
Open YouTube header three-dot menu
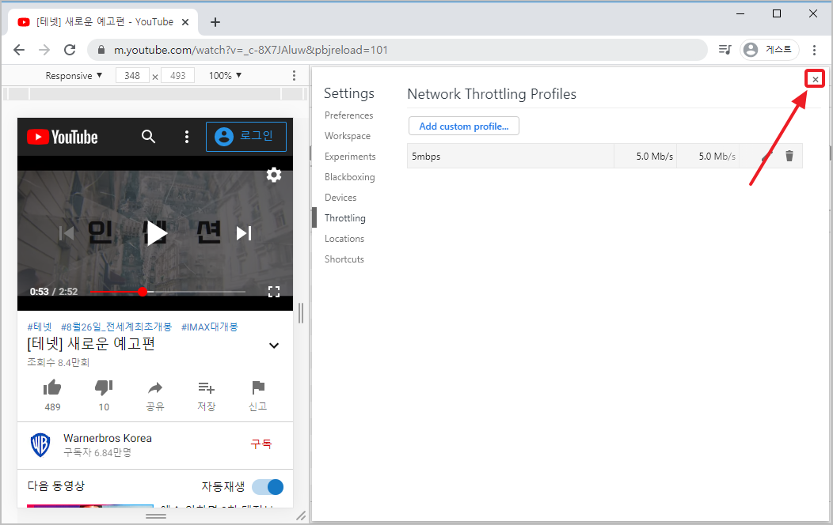186,137
